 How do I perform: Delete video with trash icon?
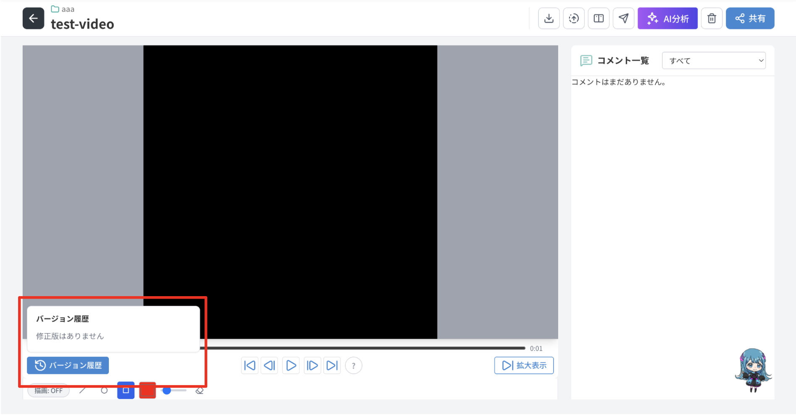tap(712, 18)
